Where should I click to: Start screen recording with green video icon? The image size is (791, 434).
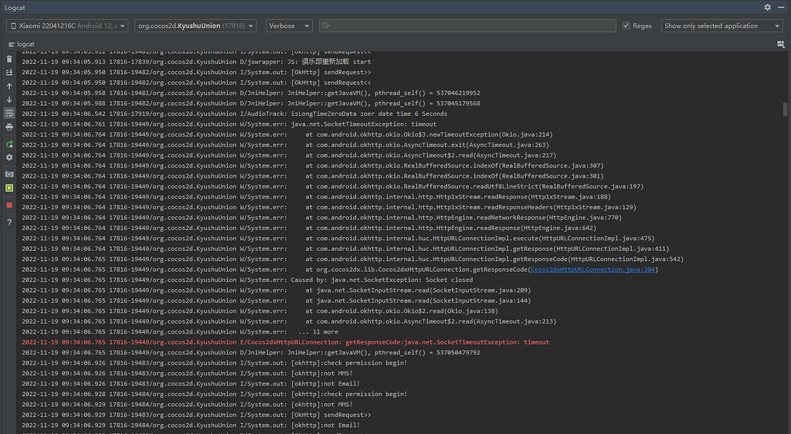[x=9, y=188]
